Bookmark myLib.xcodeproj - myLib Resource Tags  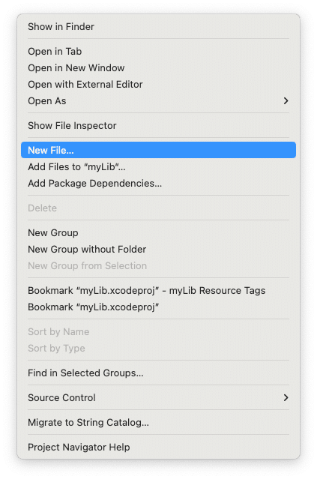pos(158,291)
